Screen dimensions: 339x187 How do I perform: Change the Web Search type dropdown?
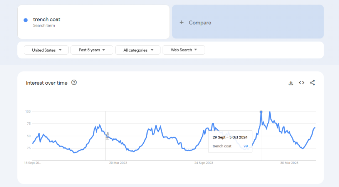(x=184, y=50)
